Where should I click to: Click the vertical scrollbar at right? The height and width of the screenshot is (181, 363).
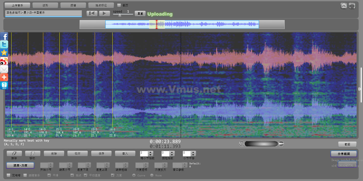click(x=361, y=85)
